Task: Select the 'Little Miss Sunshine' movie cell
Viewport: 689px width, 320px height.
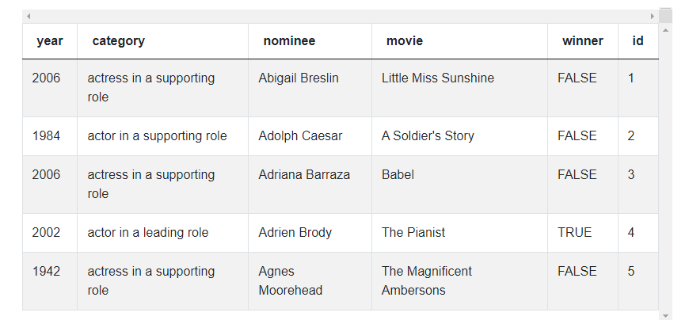Action: pyautogui.click(x=438, y=78)
